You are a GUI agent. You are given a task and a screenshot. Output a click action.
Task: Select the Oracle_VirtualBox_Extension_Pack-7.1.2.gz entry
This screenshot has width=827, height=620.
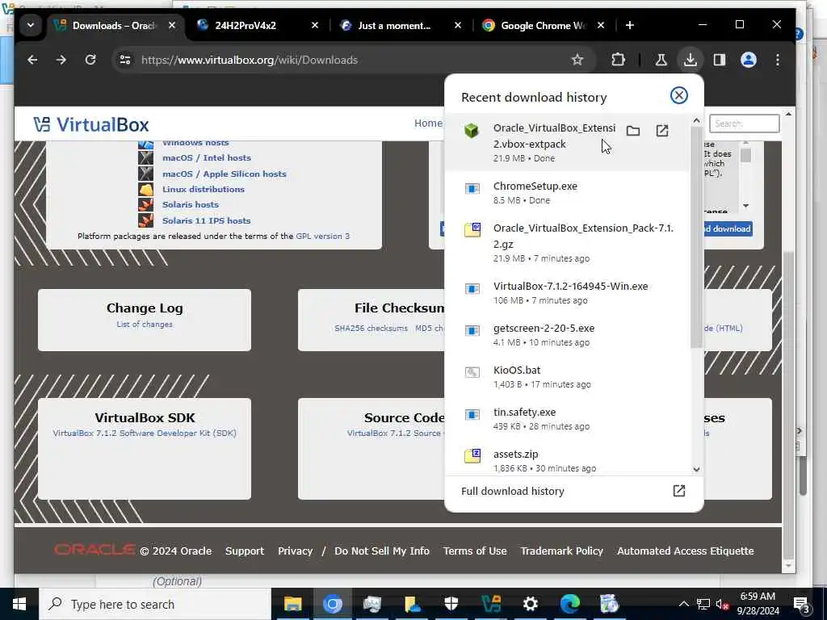click(x=567, y=242)
